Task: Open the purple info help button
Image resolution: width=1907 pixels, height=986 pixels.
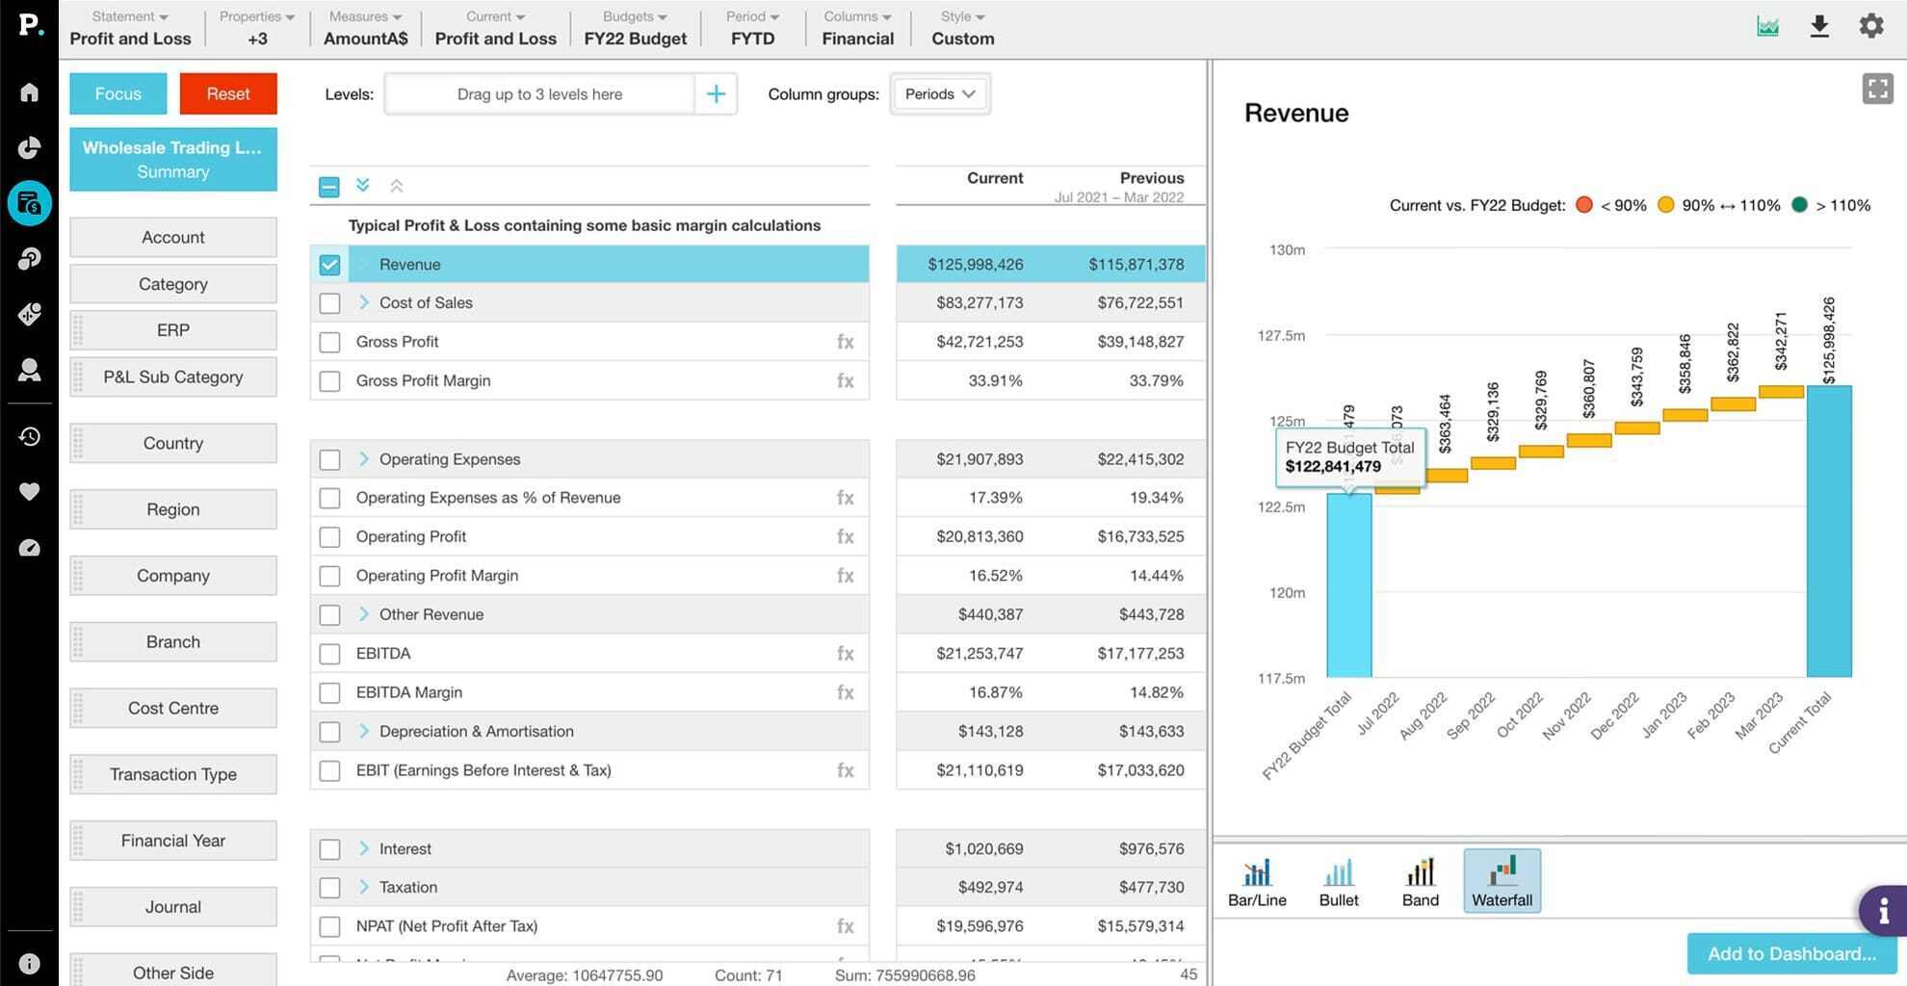Action: coord(1883,910)
